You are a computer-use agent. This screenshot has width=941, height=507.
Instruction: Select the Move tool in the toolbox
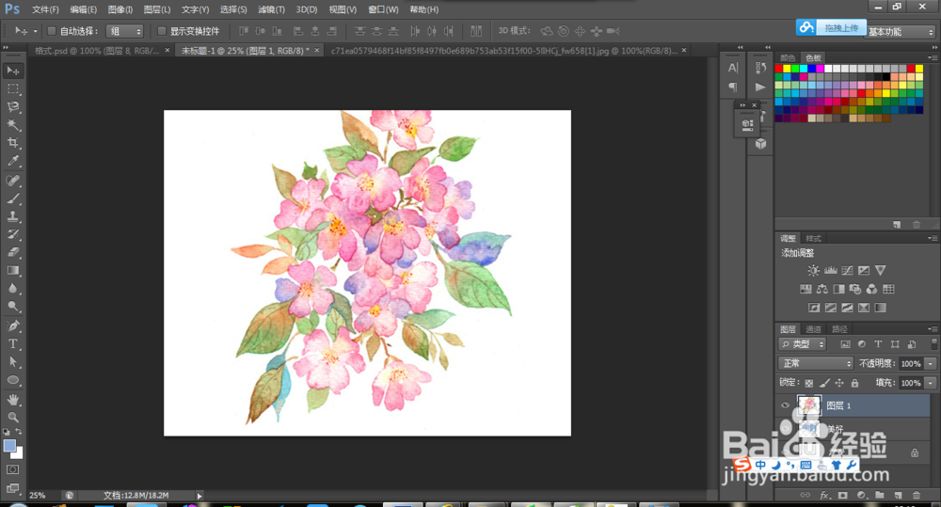12,71
